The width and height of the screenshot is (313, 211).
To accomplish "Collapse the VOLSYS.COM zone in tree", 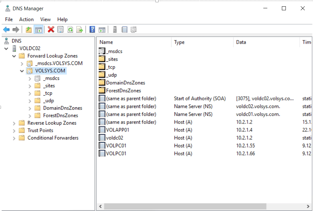I will pyautogui.click(x=22, y=71).
